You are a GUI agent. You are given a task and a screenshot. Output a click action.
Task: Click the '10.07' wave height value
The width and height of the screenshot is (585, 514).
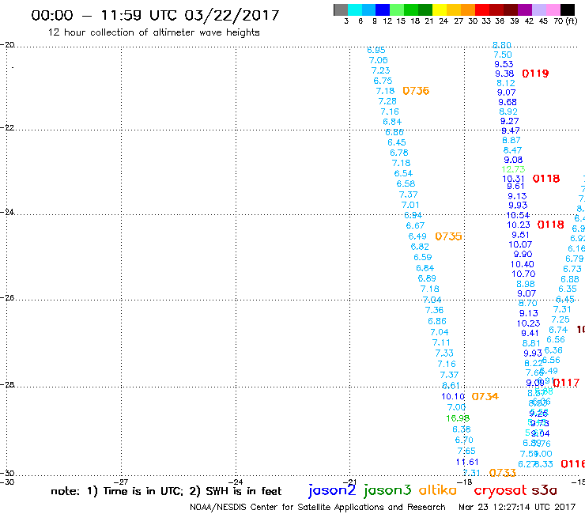(520, 244)
